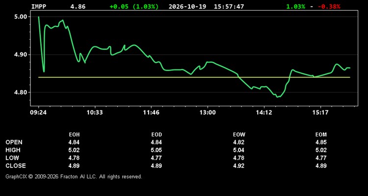The height and width of the screenshot is (196, 368).
Task: Click the 4.90 y-axis label
Action: pyautogui.click(x=21, y=54)
